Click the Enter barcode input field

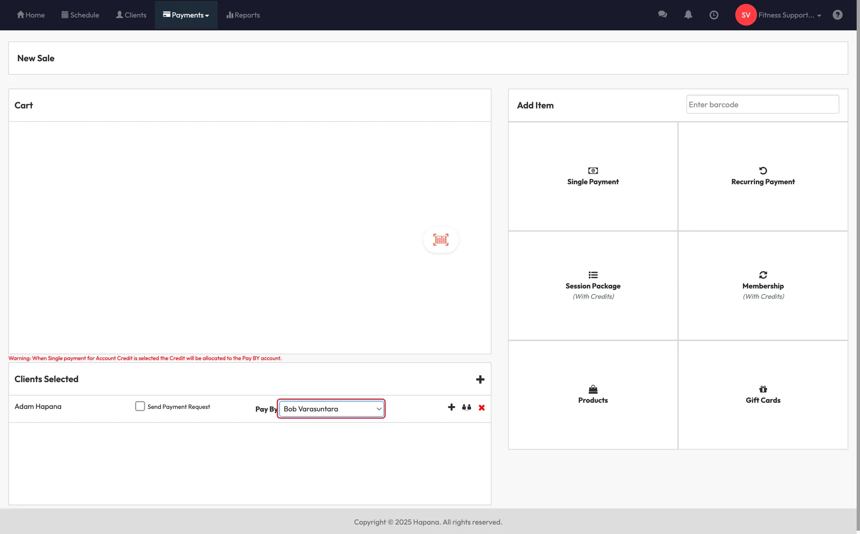[x=762, y=104]
